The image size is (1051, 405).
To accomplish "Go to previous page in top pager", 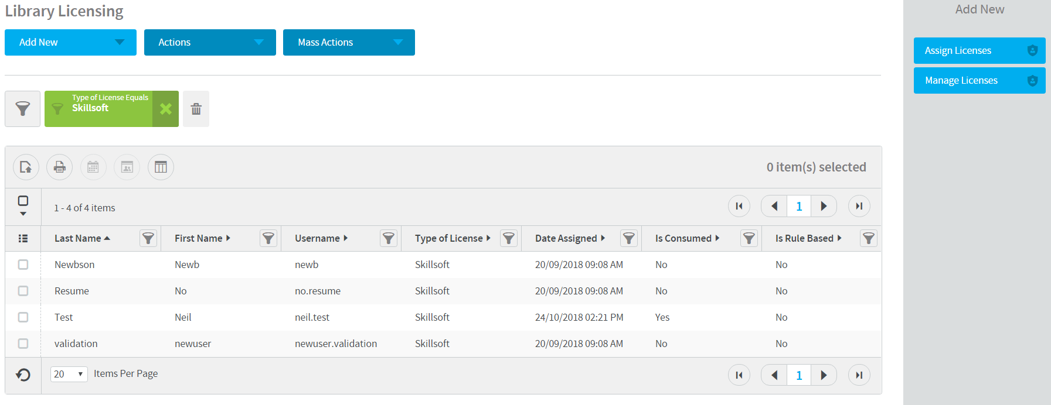I will click(x=774, y=206).
